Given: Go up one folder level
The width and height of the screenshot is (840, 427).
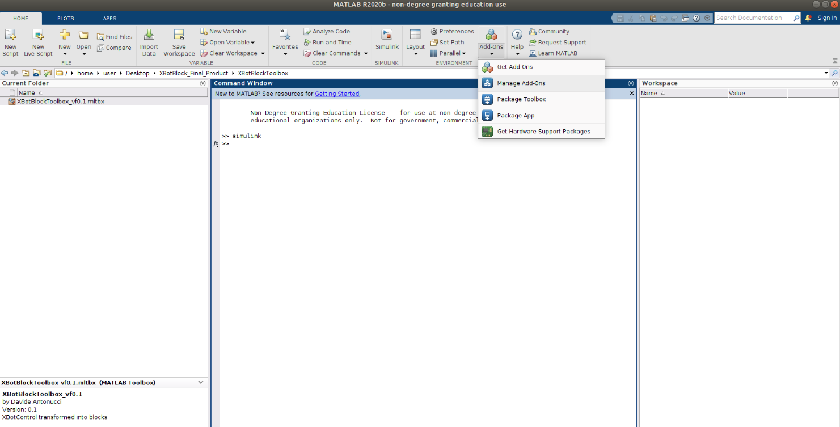Looking at the screenshot, I should (26, 73).
